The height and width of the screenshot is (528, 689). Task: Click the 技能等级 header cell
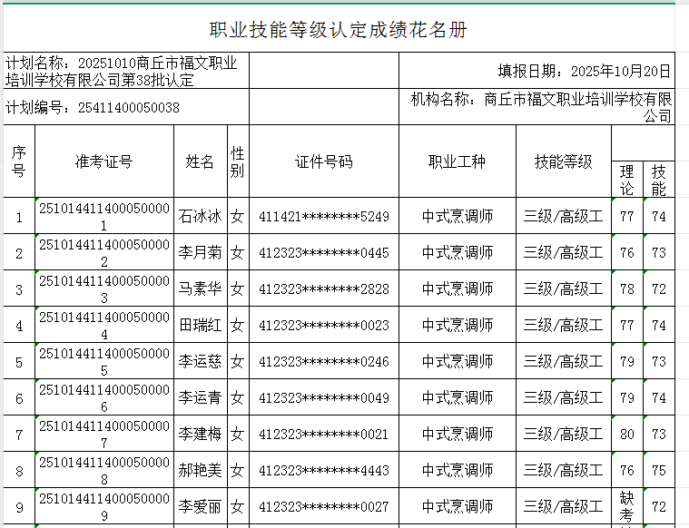coord(563,161)
